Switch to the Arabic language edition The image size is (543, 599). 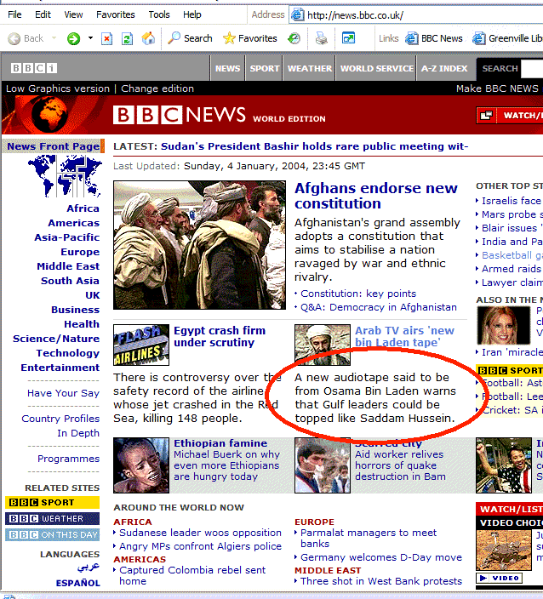(89, 567)
